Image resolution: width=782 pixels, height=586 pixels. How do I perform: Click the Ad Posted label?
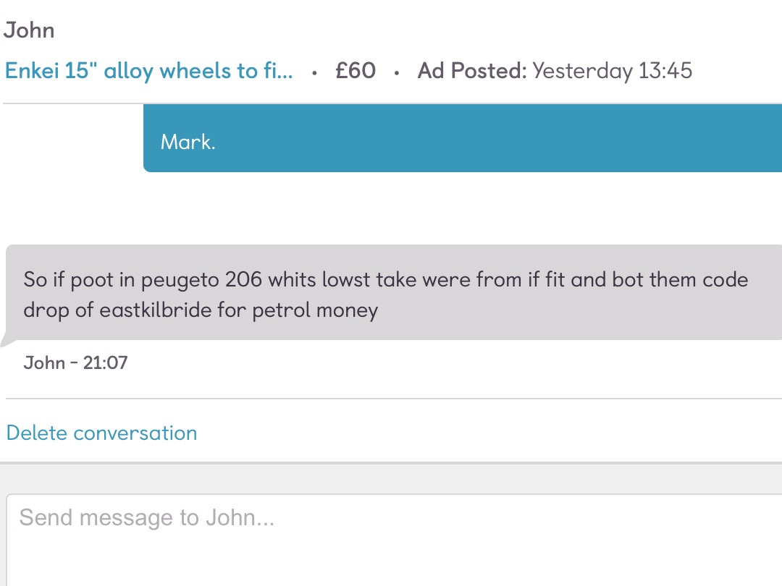pos(472,71)
